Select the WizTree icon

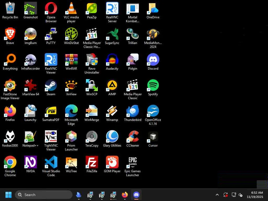[x=71, y=162]
